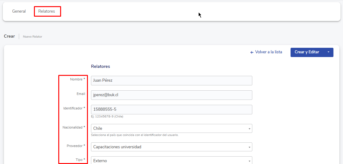Click the 'Identificador *' field label
The width and height of the screenshot is (343, 164).
[x=74, y=108]
